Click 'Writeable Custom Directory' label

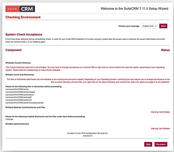pos(18,63)
